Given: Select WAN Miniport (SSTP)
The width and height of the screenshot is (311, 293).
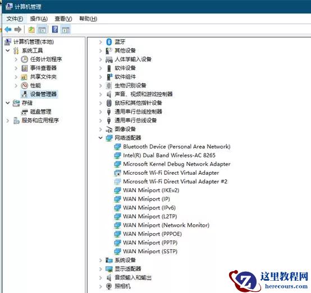Looking at the screenshot, I should coord(150,251).
